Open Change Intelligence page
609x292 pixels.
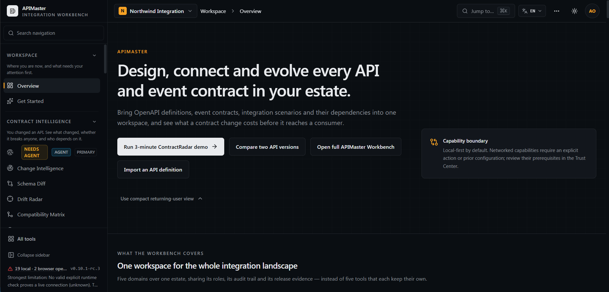point(52,168)
